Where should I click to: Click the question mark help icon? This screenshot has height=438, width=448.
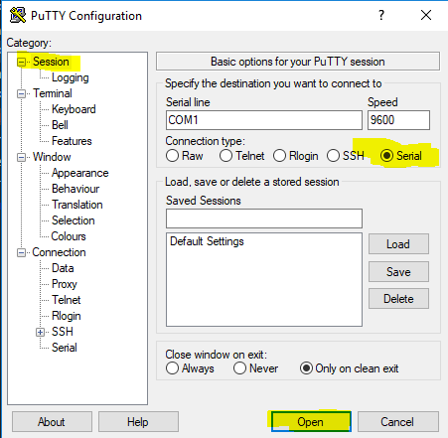tap(381, 15)
